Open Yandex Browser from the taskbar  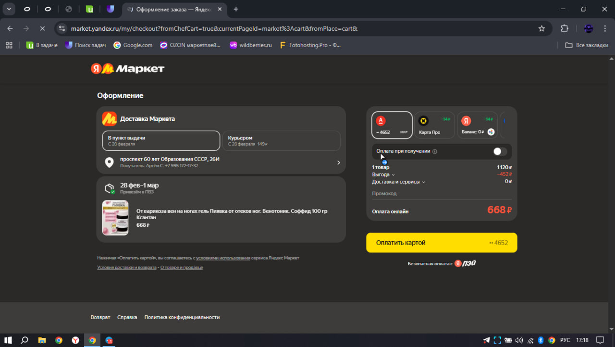click(x=75, y=340)
